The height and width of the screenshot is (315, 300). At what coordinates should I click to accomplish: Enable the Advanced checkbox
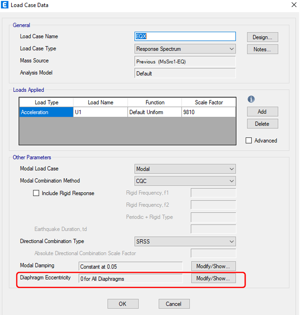click(249, 141)
